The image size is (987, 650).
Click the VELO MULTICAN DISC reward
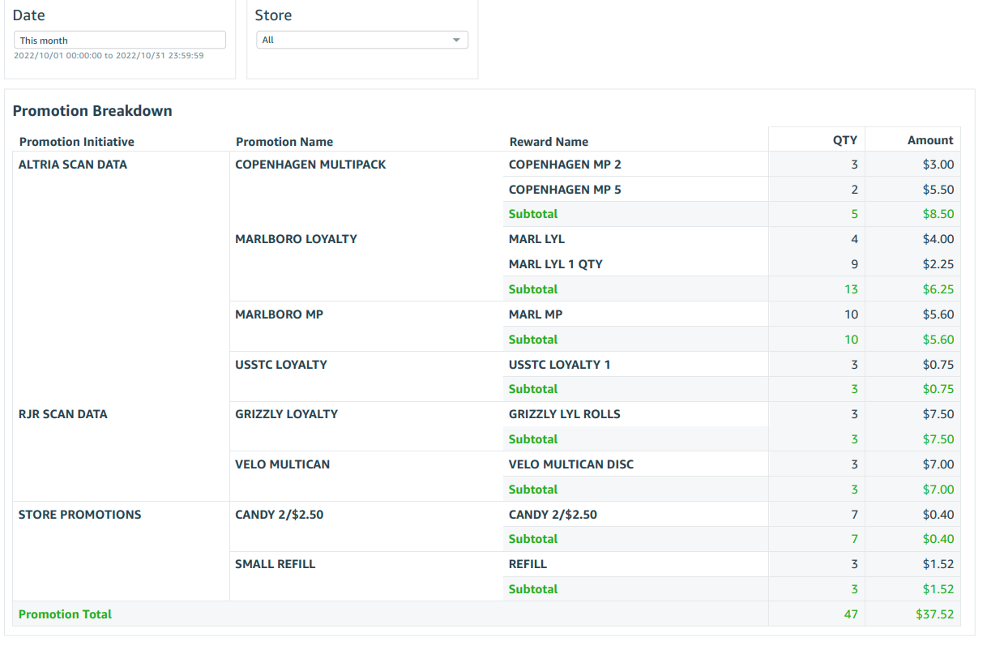[571, 464]
